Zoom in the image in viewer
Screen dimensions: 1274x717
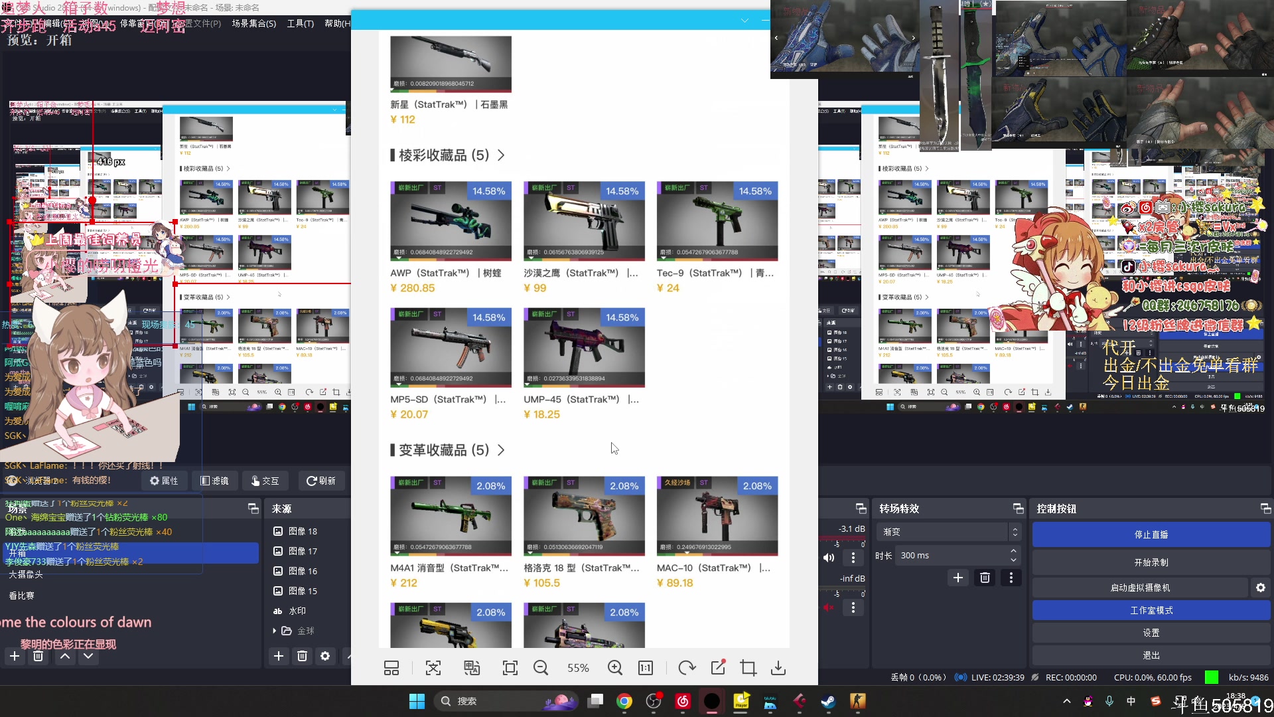[x=615, y=668]
